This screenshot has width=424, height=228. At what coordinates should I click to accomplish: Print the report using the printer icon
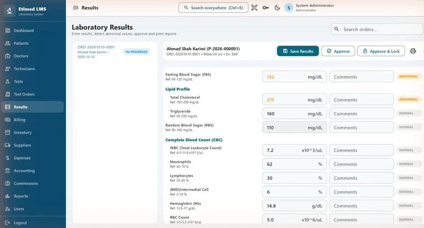[413, 51]
